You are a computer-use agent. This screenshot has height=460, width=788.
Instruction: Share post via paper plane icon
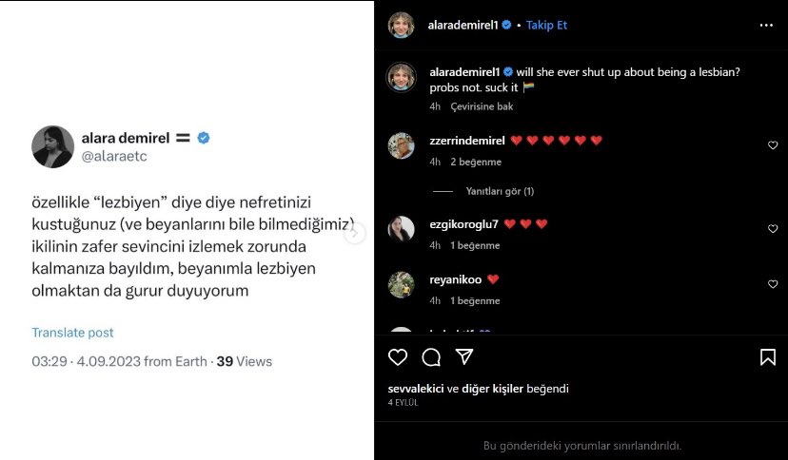click(x=464, y=357)
